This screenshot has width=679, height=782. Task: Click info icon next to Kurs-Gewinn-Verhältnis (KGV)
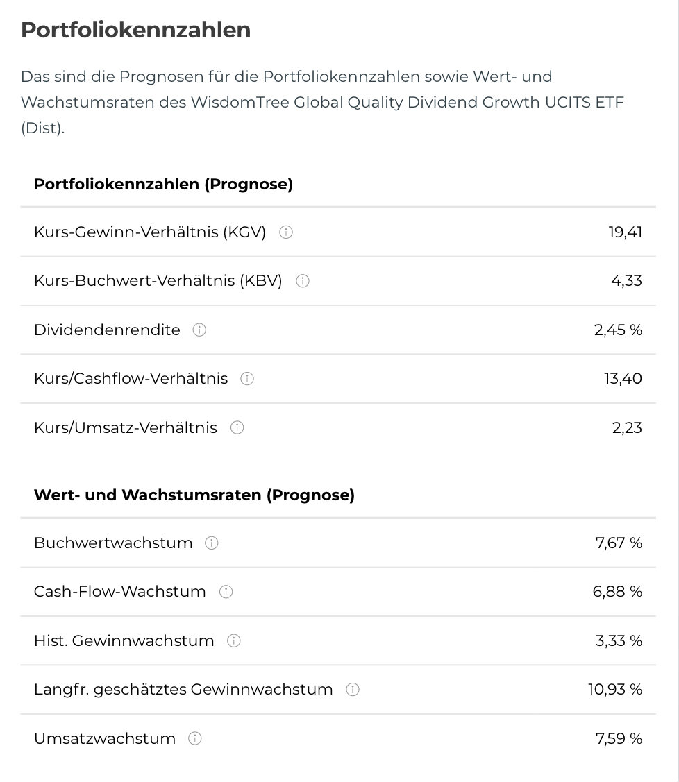click(285, 232)
